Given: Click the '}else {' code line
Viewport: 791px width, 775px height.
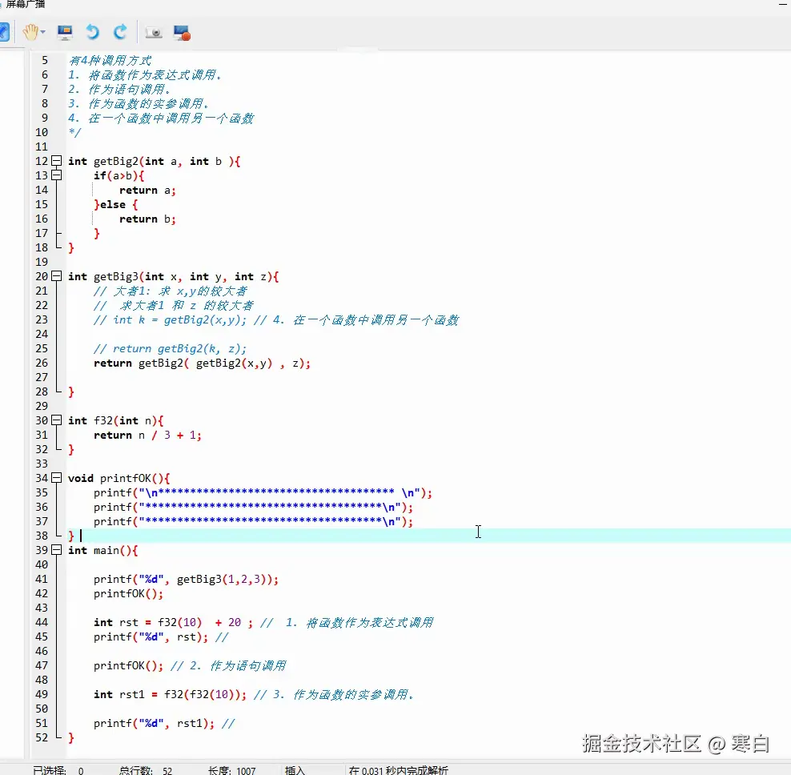Looking at the screenshot, I should coord(115,204).
